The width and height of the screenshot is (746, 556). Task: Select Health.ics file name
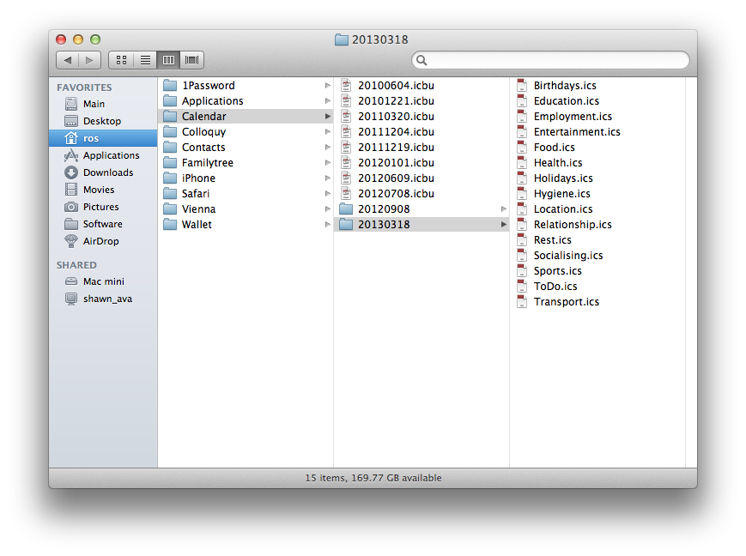coord(558,163)
